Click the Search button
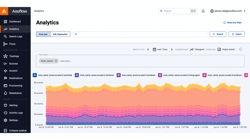 click(218, 34)
